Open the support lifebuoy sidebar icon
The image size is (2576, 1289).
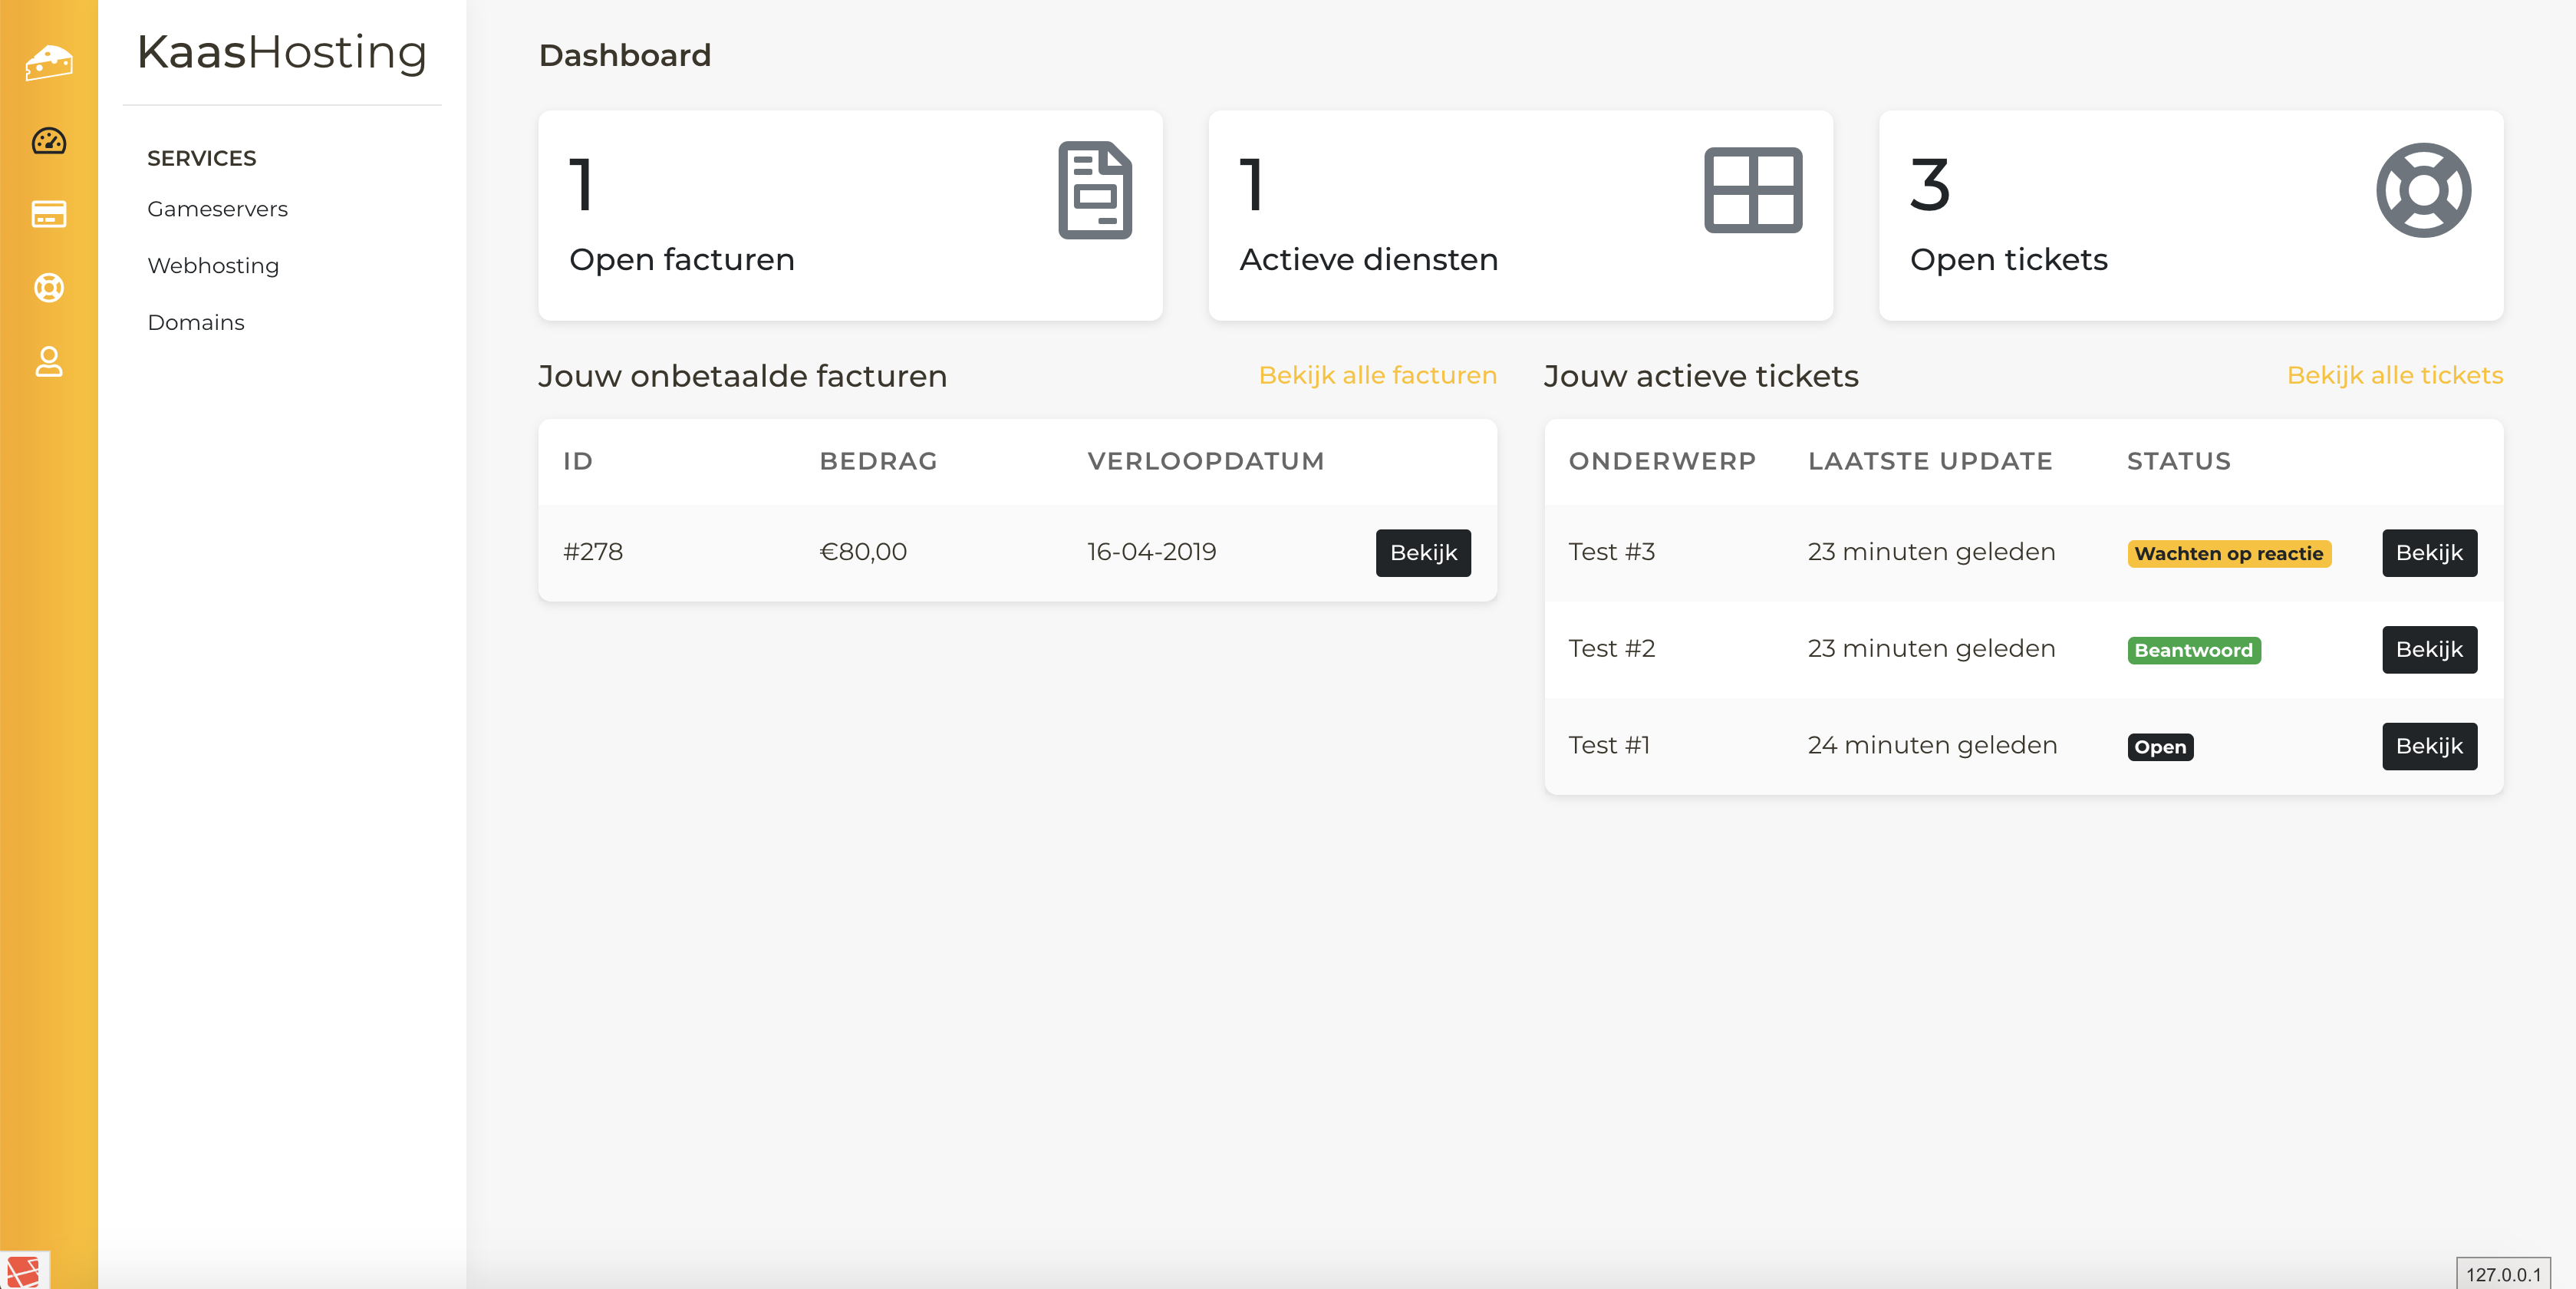(48, 288)
